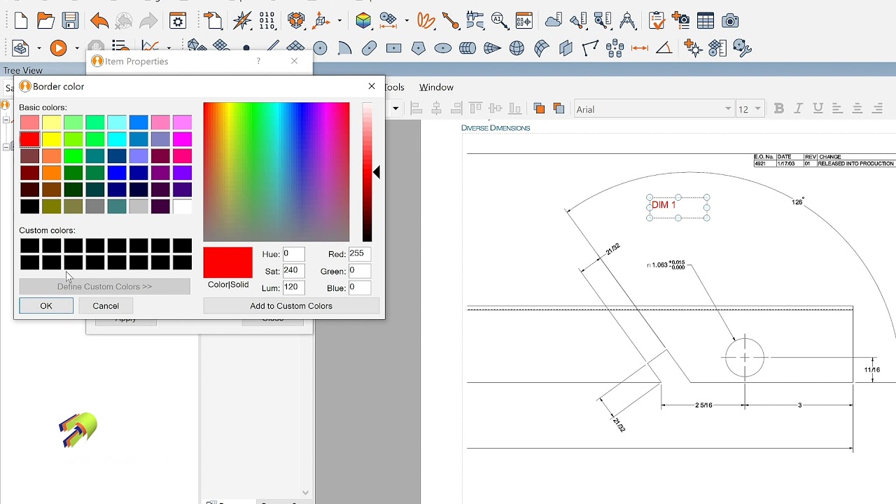Set text alignment to center
The height and width of the screenshot is (504, 896).
click(857, 108)
